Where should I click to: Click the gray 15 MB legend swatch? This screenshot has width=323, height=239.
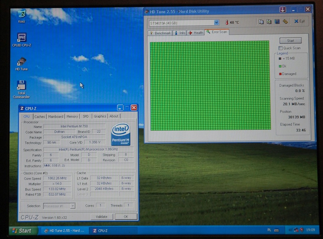280,58
